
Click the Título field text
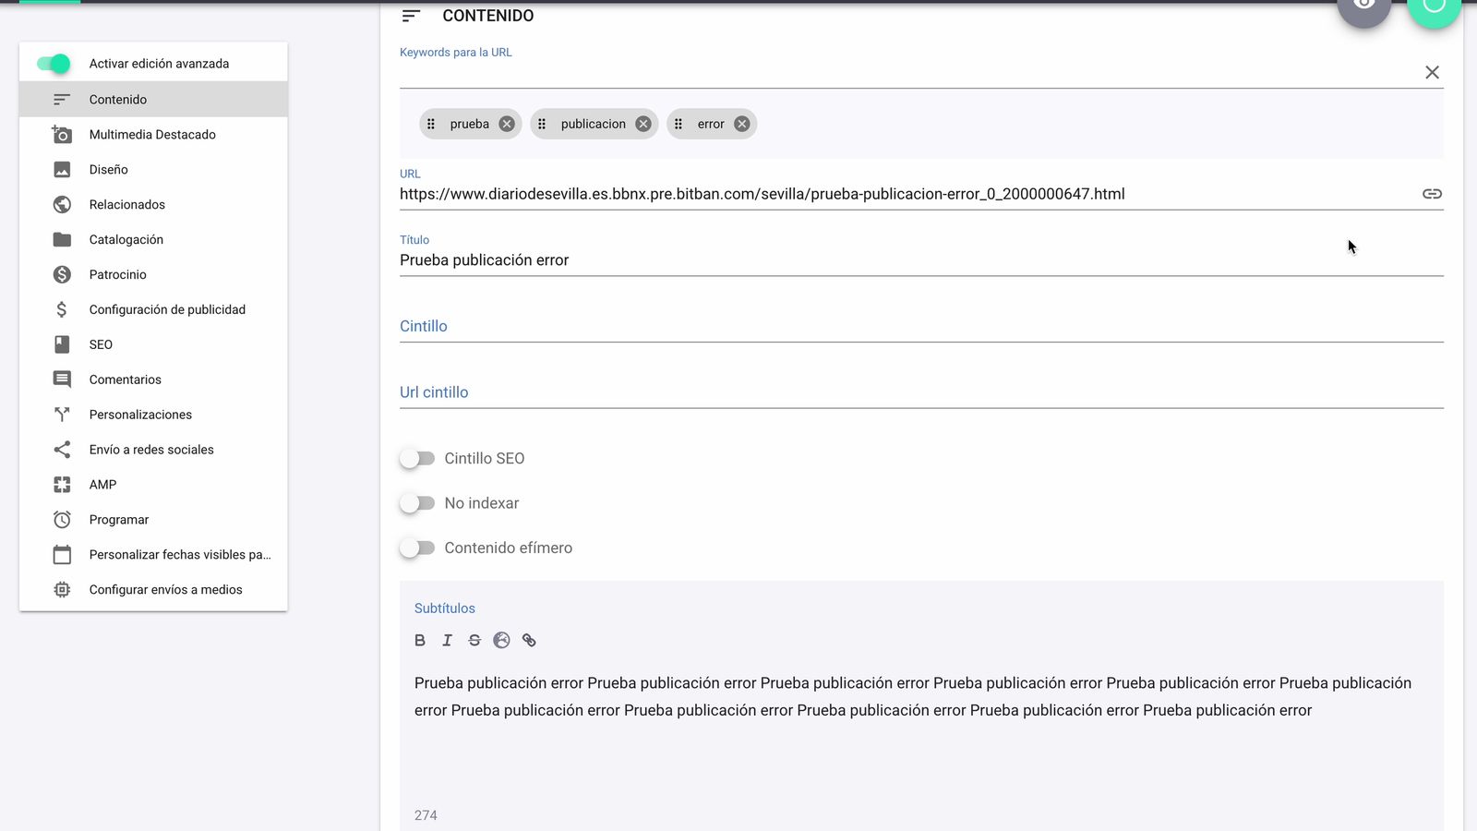pos(485,260)
